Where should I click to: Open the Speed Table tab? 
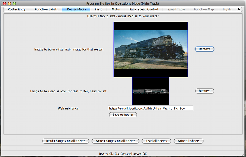(176, 9)
